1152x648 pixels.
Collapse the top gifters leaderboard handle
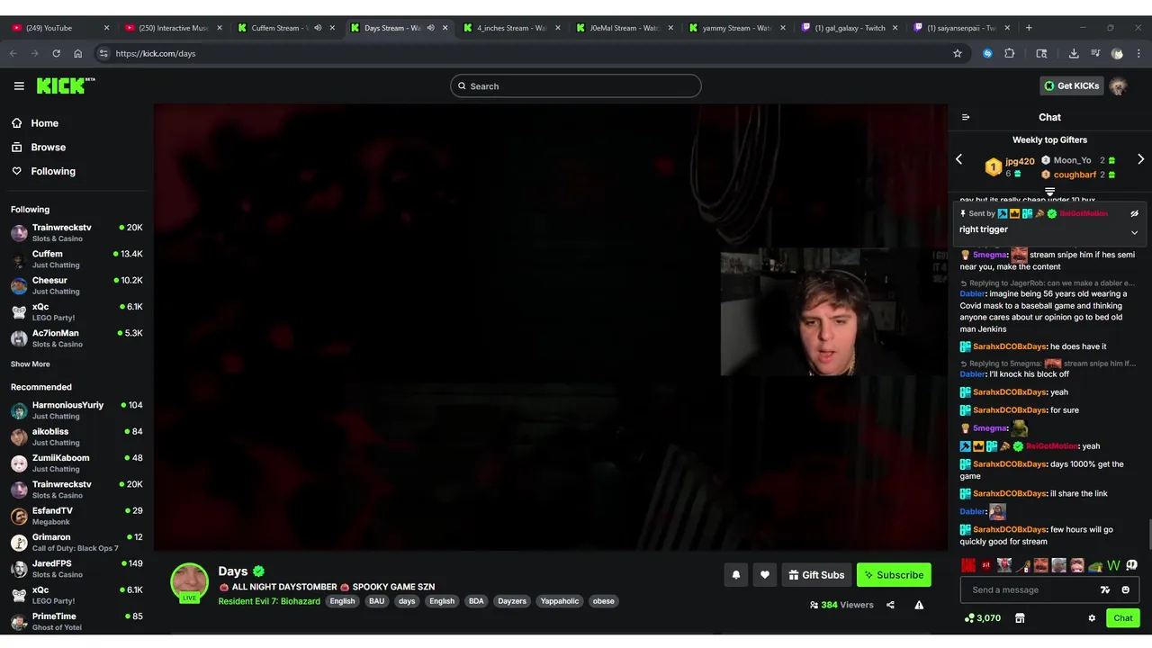tap(1049, 192)
